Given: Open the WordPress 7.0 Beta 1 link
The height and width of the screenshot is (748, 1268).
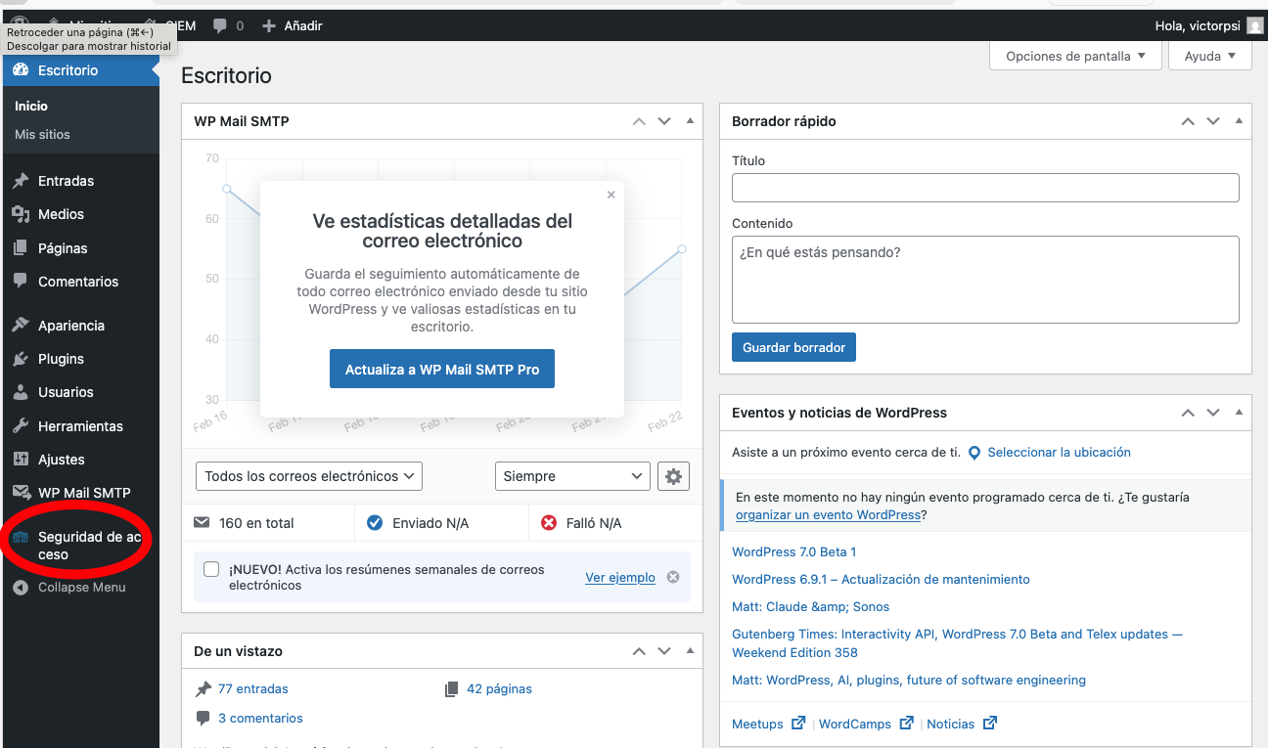Looking at the screenshot, I should (x=793, y=551).
